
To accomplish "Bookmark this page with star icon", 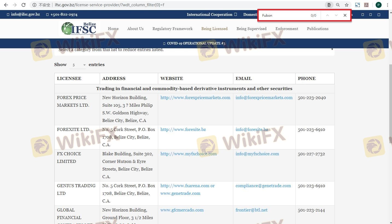I will [x=346, y=5].
